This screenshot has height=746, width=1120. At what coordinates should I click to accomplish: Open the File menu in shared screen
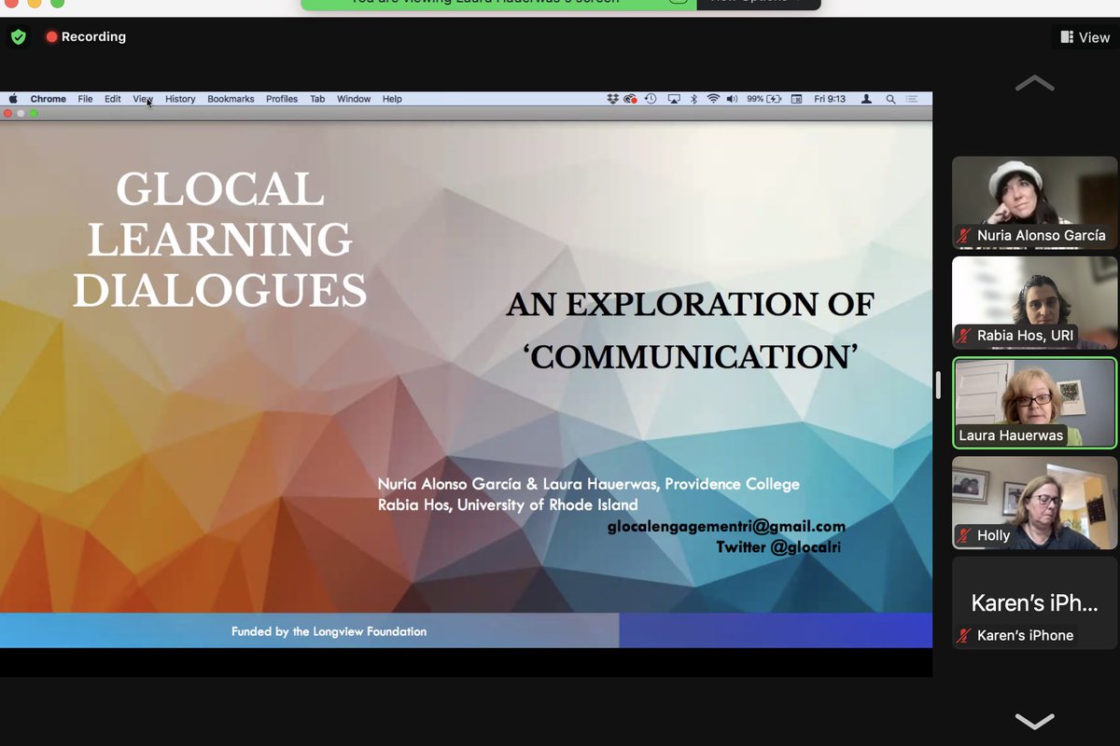click(x=85, y=99)
